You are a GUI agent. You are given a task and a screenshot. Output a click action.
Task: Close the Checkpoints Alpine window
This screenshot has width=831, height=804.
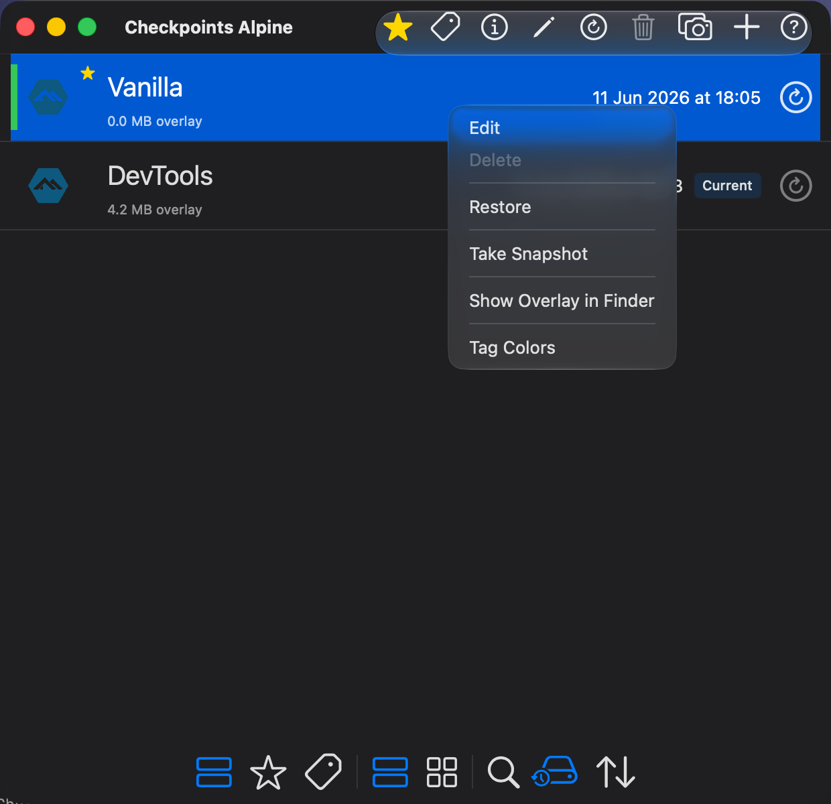tap(25, 27)
